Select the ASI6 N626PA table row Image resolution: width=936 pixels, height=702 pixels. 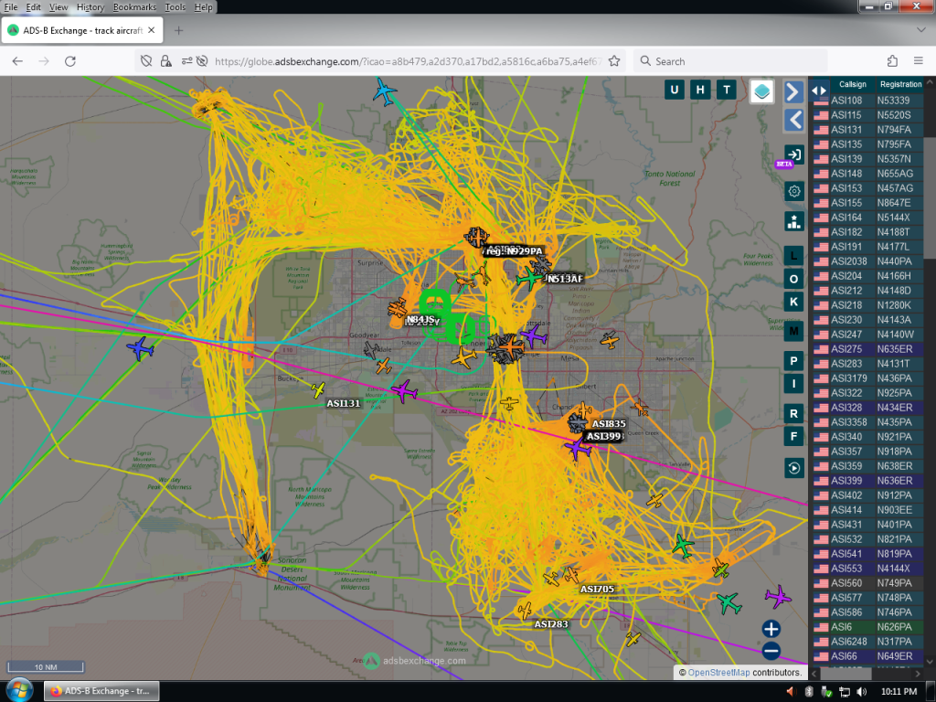868,627
